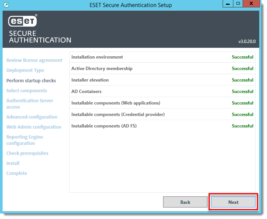Click the Active Directory membership check row
The width and height of the screenshot is (267, 219).
coord(162,69)
